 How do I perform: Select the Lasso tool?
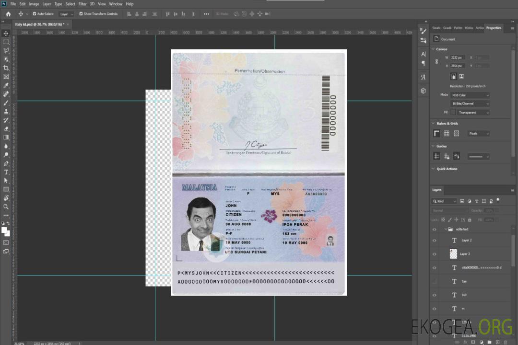pyautogui.click(x=6, y=50)
